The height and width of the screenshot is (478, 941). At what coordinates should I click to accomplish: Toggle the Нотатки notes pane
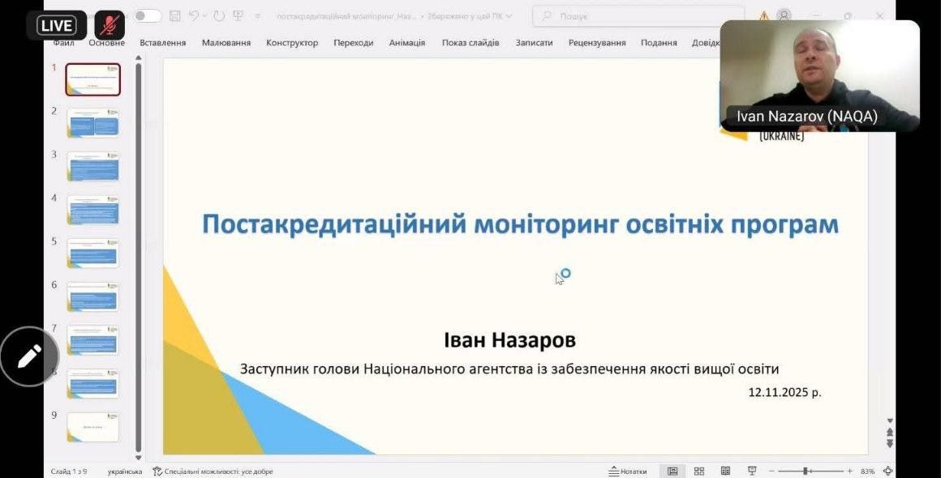tap(628, 471)
